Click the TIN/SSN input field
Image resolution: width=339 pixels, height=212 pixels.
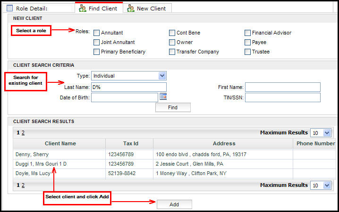pyautogui.click(x=282, y=97)
